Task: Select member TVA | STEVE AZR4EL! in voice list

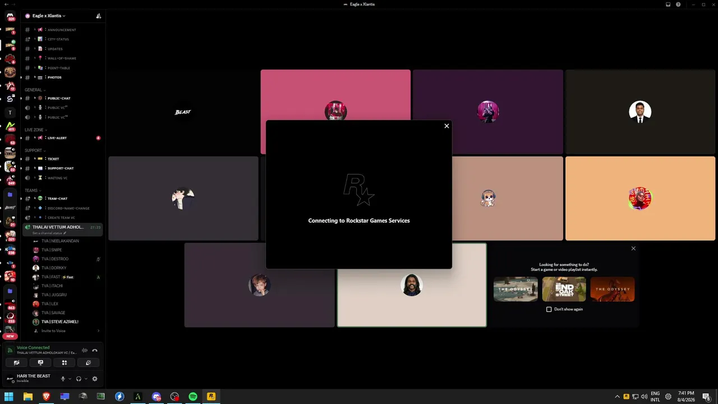Action: [x=66, y=322]
